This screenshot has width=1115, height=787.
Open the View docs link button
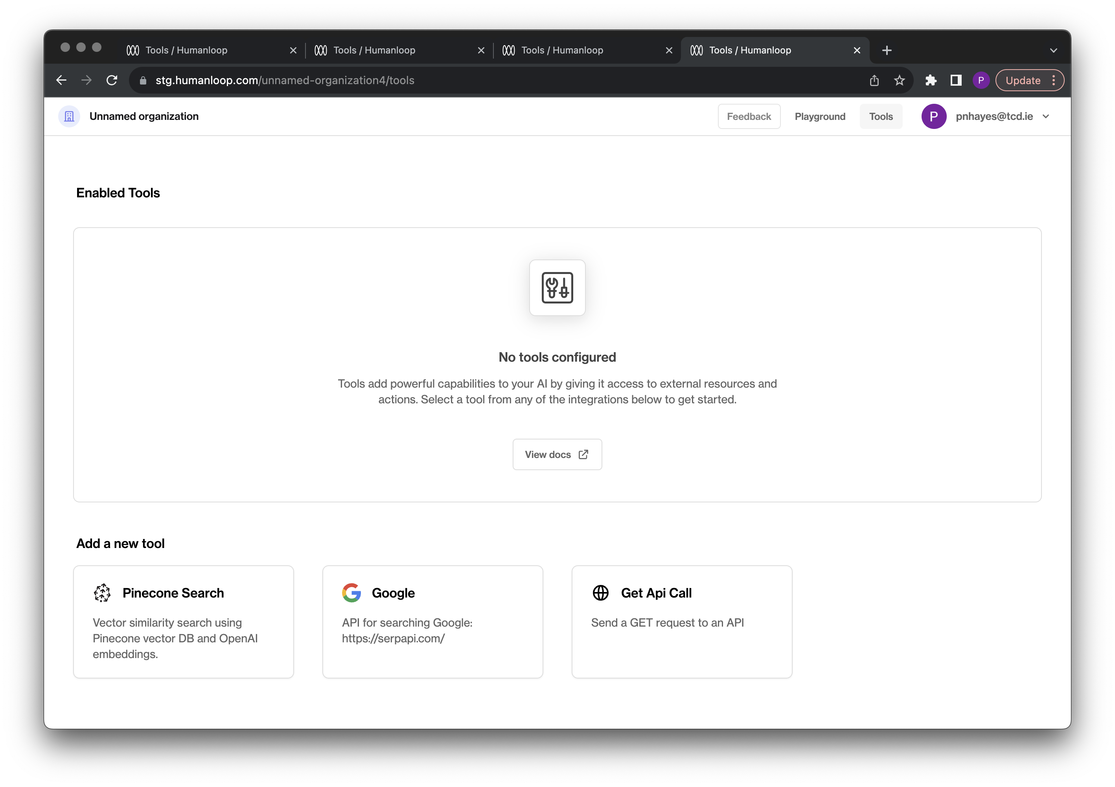(557, 454)
